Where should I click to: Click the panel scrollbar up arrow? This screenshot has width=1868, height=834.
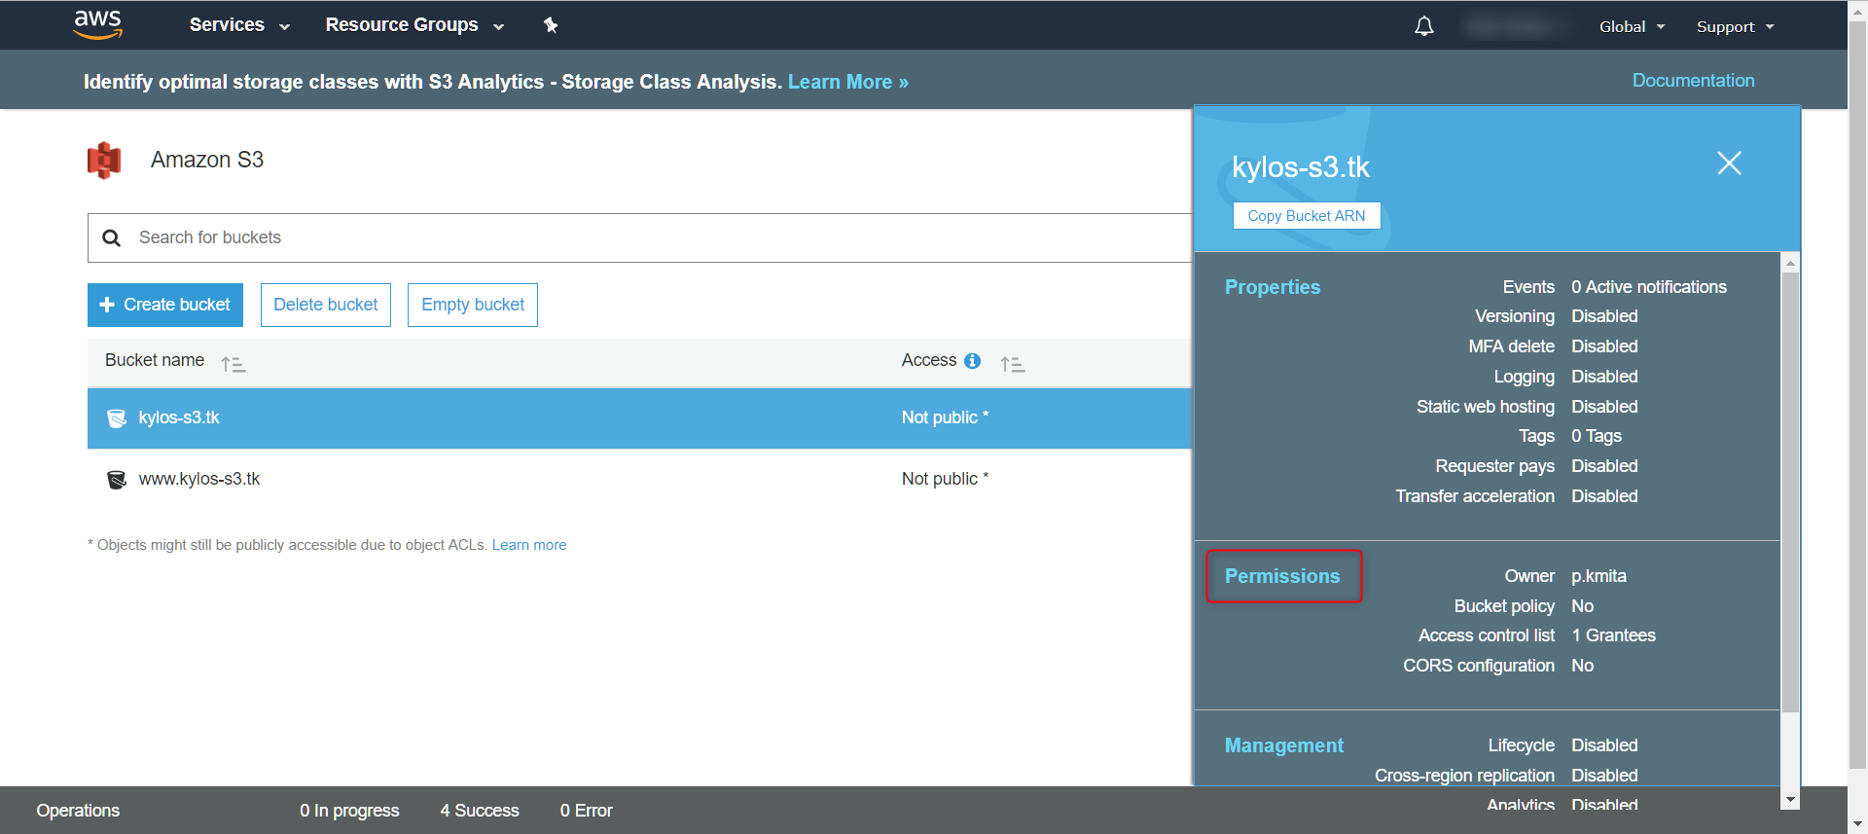1790,263
